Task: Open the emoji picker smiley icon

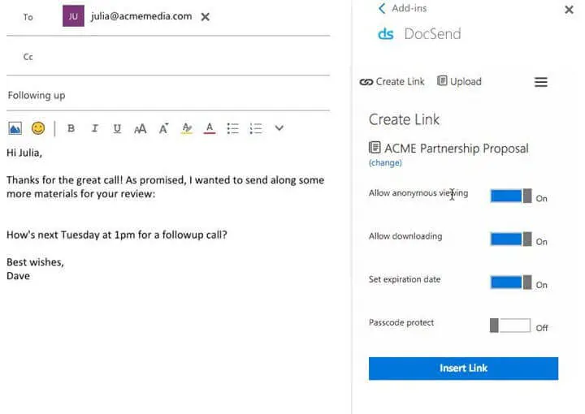Action: point(38,128)
